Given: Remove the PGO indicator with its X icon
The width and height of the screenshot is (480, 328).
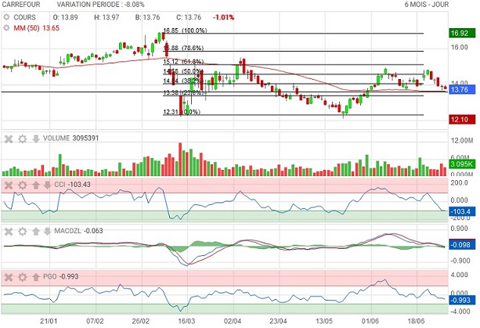Looking at the screenshot, I should (x=9, y=277).
